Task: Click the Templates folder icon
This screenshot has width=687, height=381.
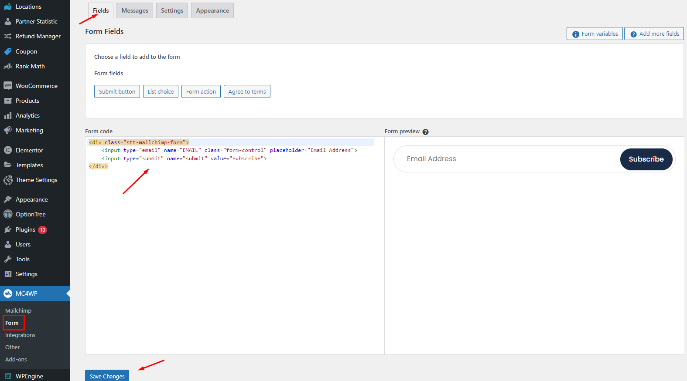Action: tap(8, 165)
